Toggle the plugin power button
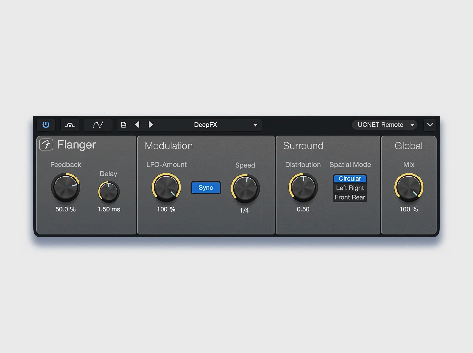This screenshot has height=353, width=473. coord(46,125)
